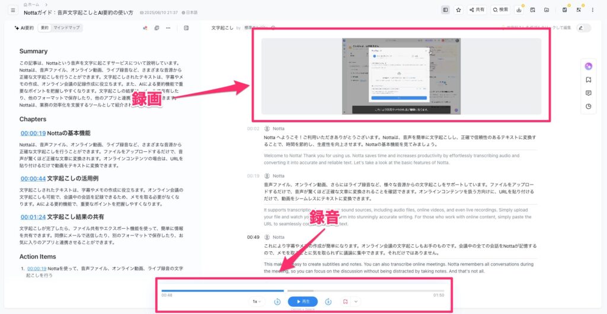Screen dimensions: 607x314
Task: Click the Action Items heading
Action: pos(37,257)
